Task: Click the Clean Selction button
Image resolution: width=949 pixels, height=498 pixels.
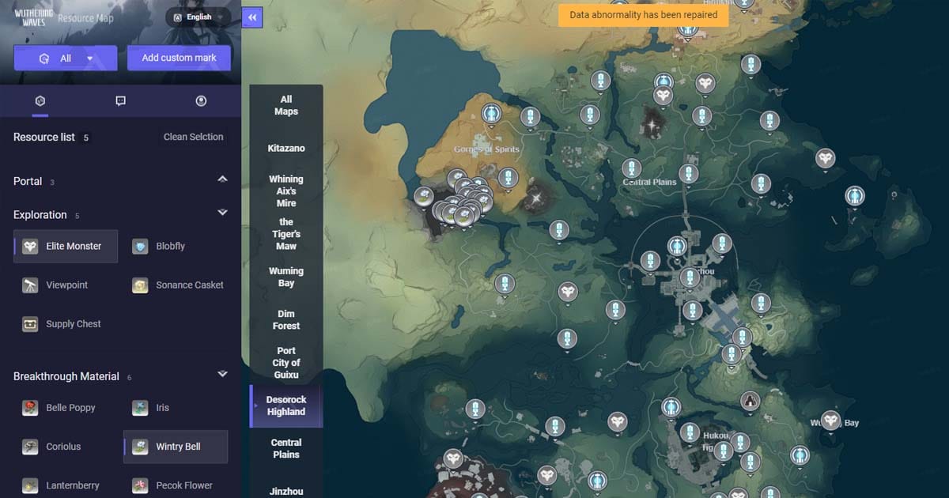Action: coord(193,137)
